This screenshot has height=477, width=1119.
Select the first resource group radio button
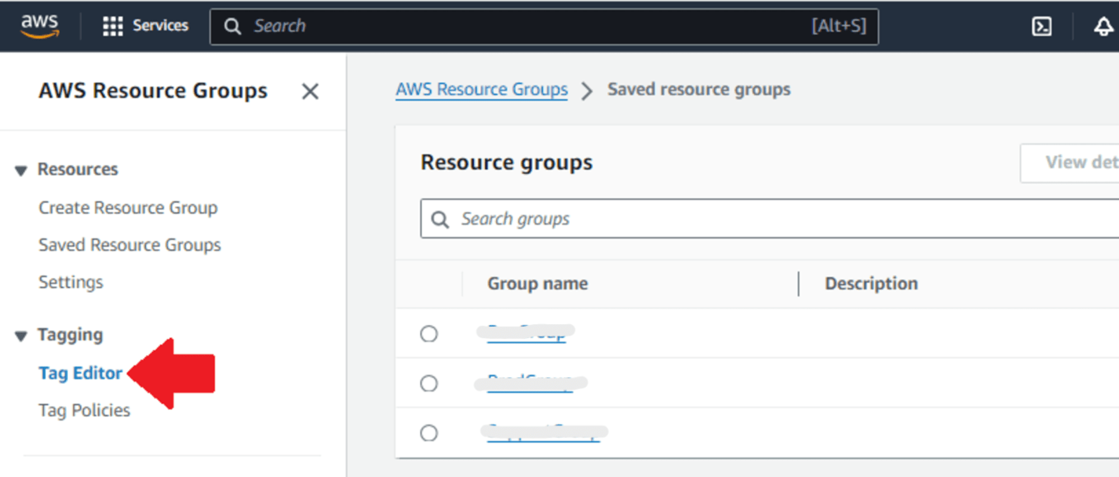tap(429, 334)
